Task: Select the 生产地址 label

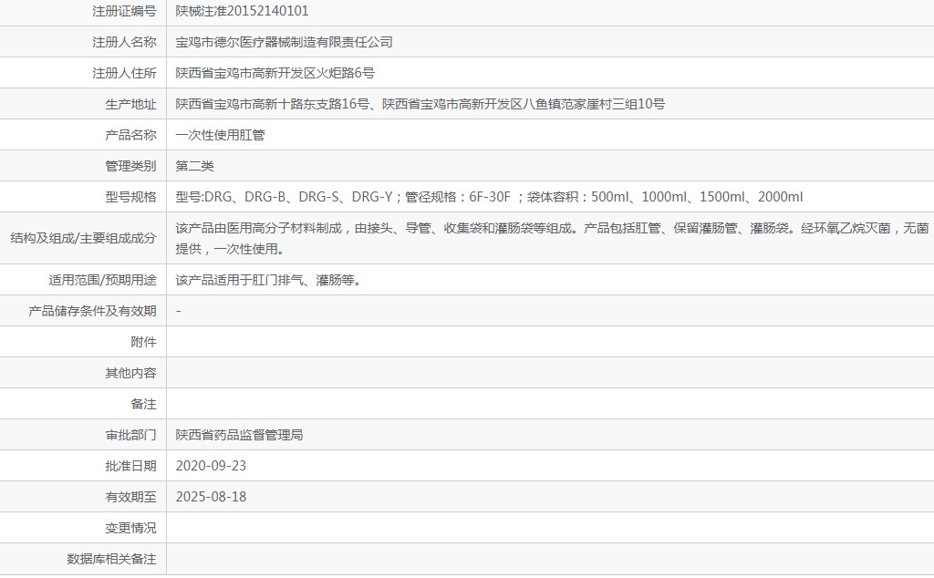Action: click(130, 104)
